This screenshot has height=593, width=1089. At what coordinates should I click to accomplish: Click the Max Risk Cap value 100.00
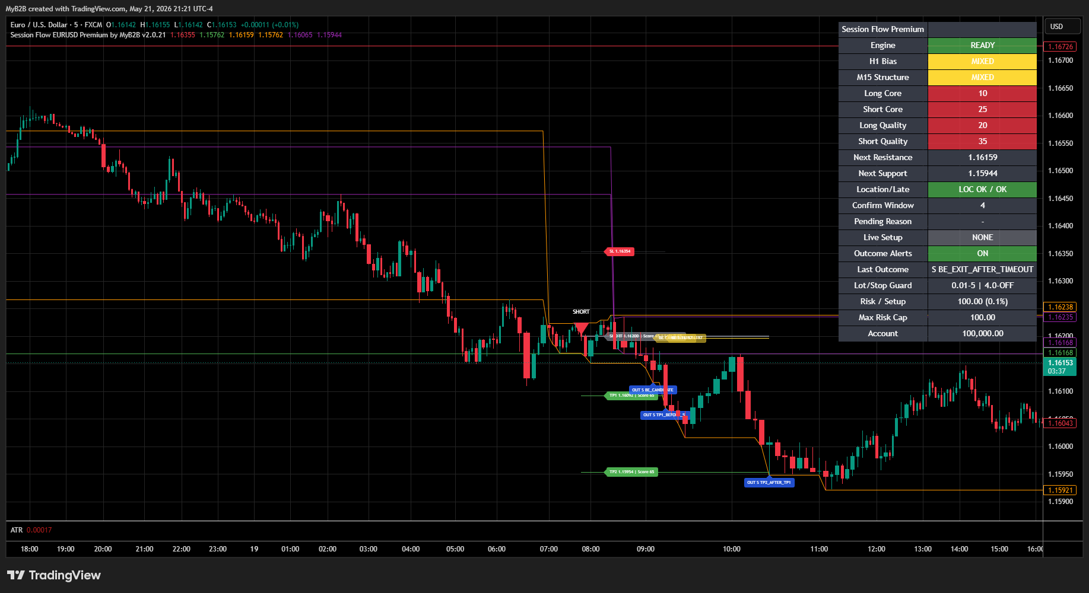(982, 317)
